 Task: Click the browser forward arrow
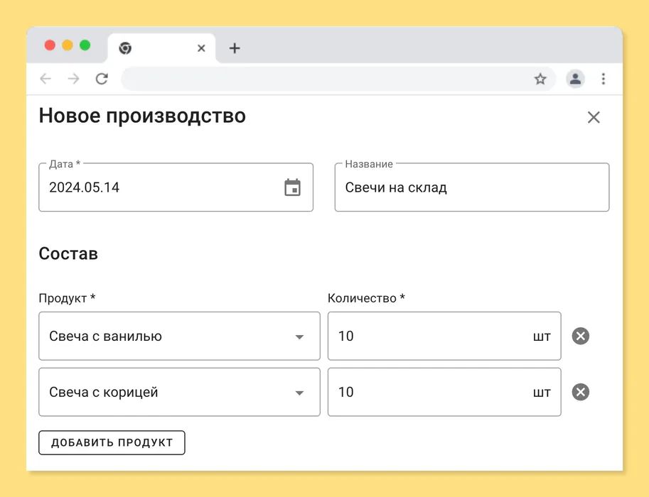point(74,79)
